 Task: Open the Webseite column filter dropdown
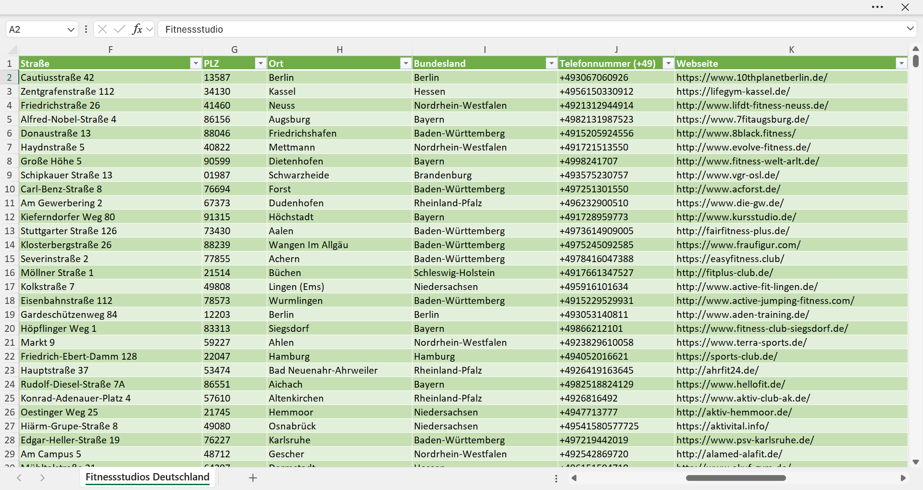click(x=901, y=63)
